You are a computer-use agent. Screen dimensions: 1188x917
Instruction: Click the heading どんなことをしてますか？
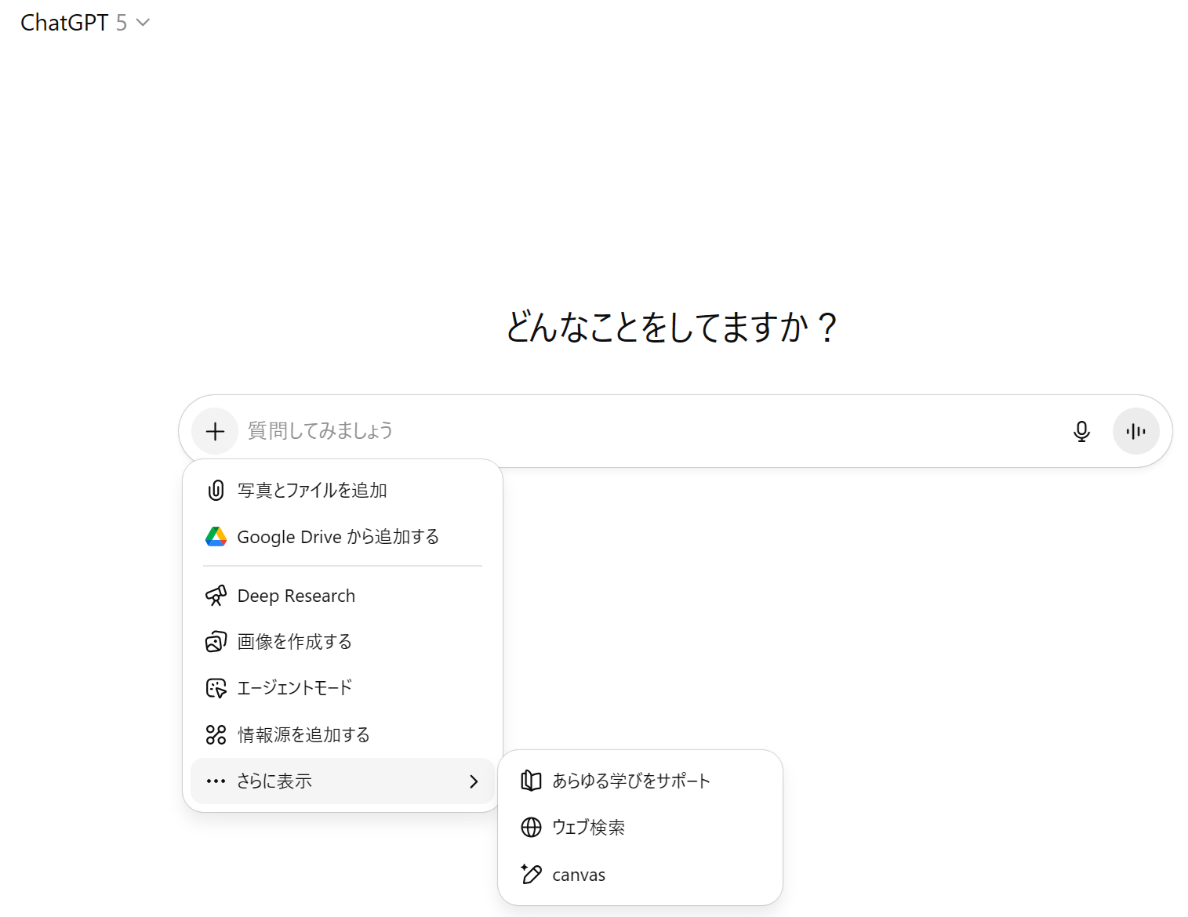[671, 328]
